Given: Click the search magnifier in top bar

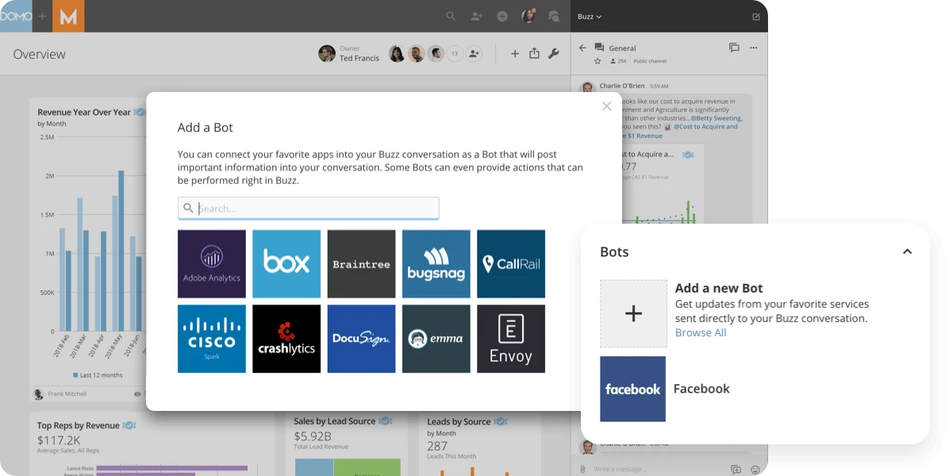Looking at the screenshot, I should tap(451, 17).
